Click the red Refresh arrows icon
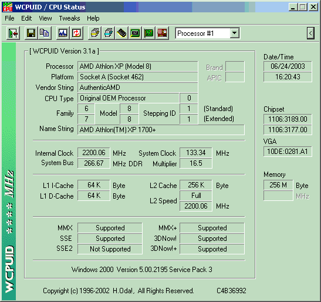The width and height of the screenshot is (321, 302). [76, 33]
